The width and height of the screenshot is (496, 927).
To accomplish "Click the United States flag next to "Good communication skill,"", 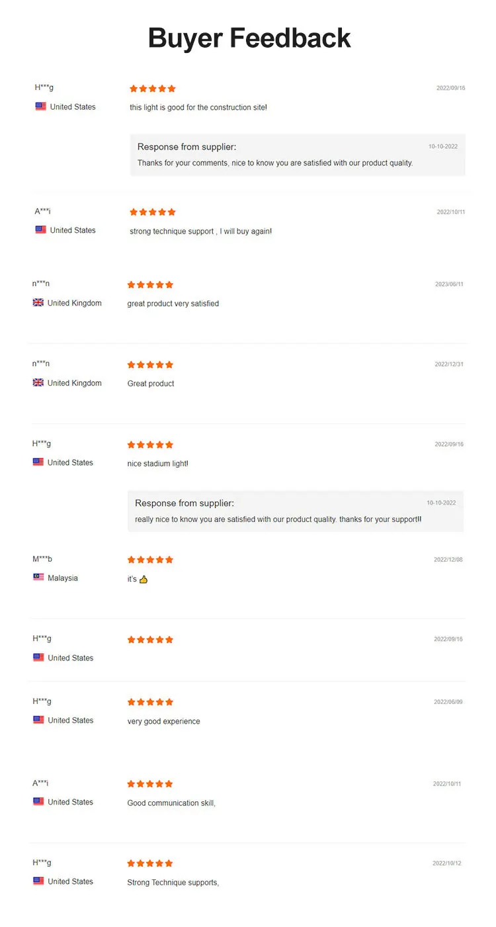I will tap(38, 802).
